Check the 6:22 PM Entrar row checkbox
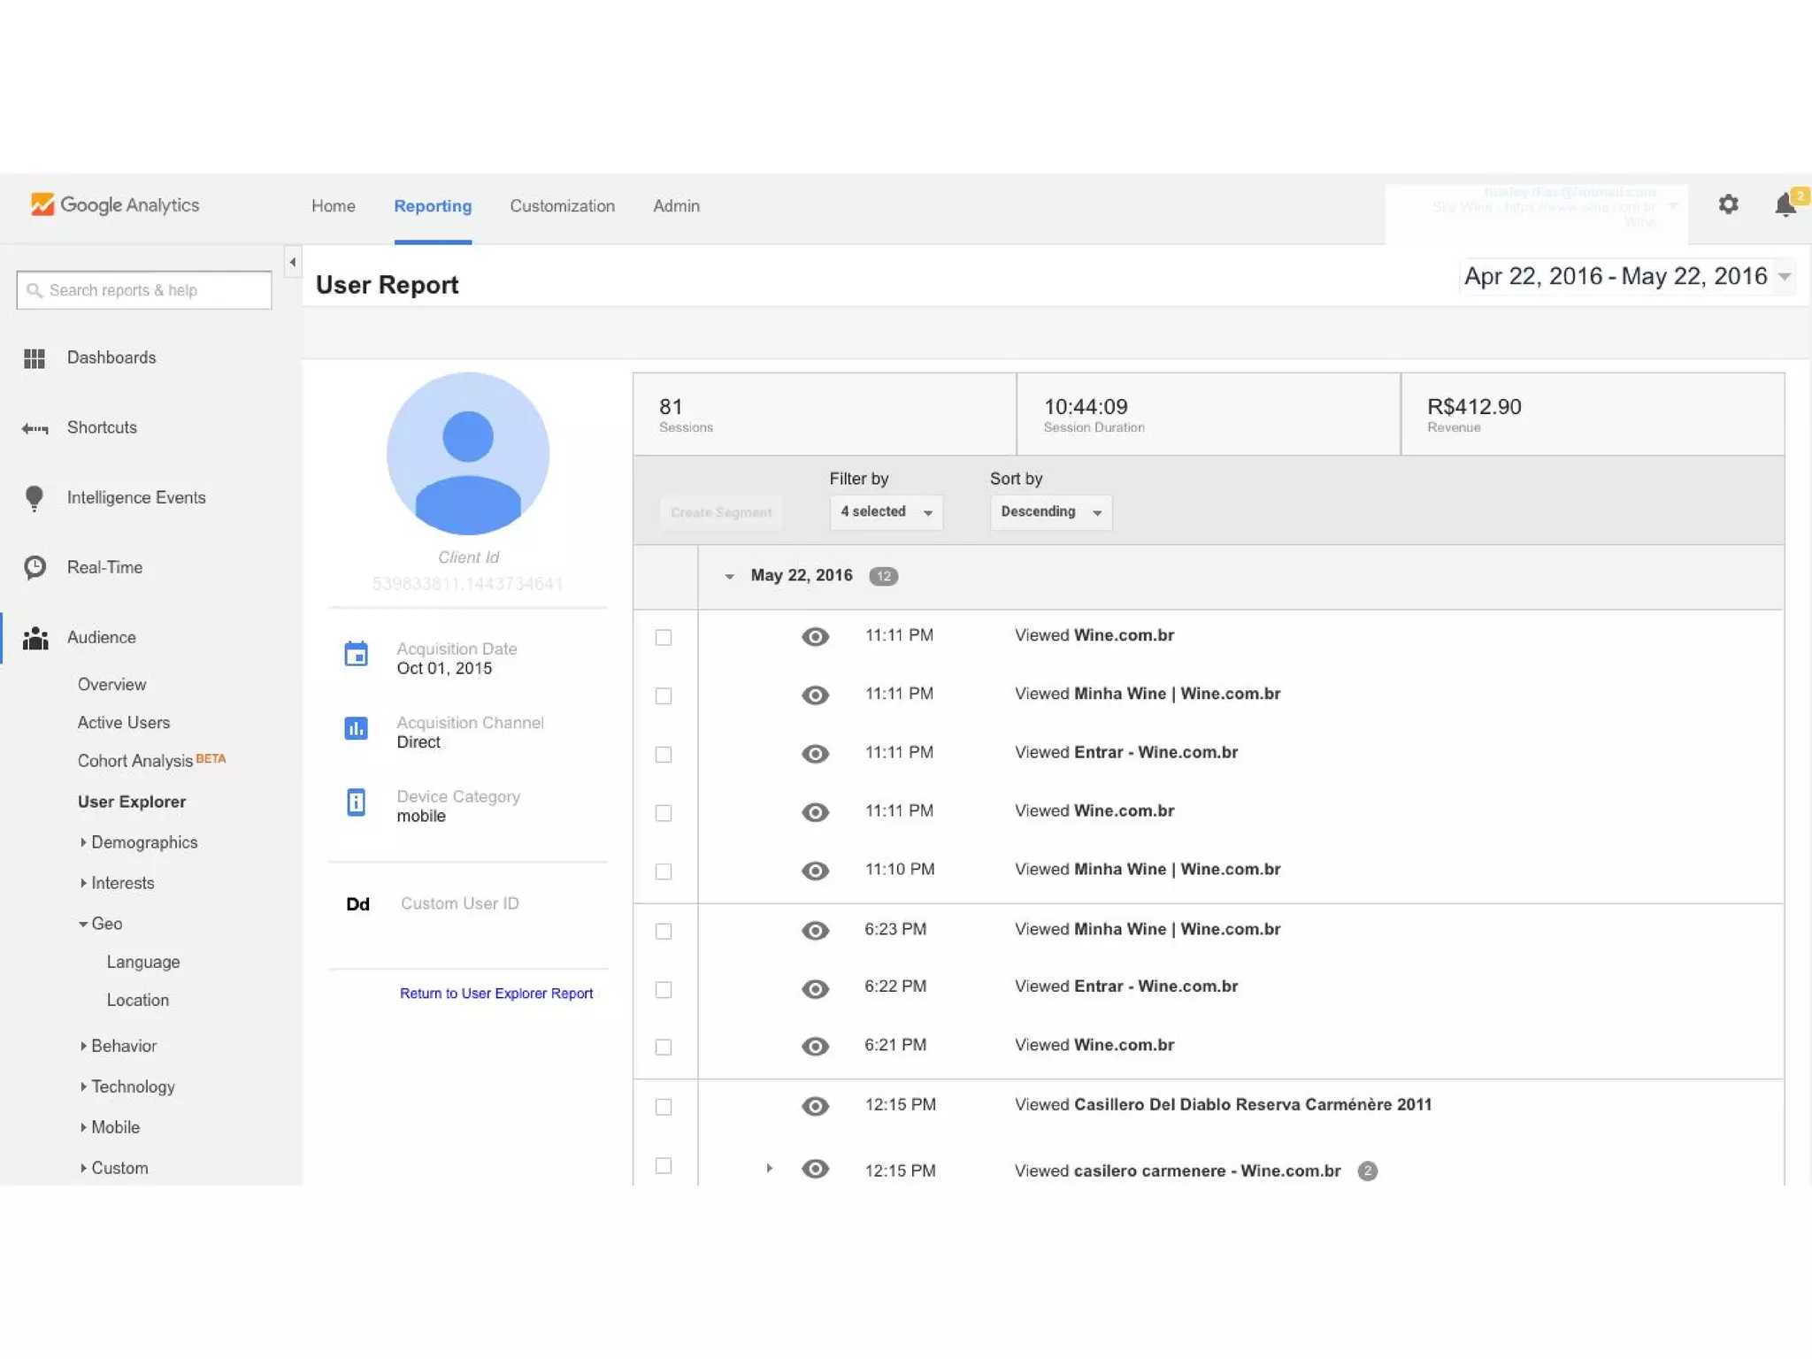 (663, 989)
